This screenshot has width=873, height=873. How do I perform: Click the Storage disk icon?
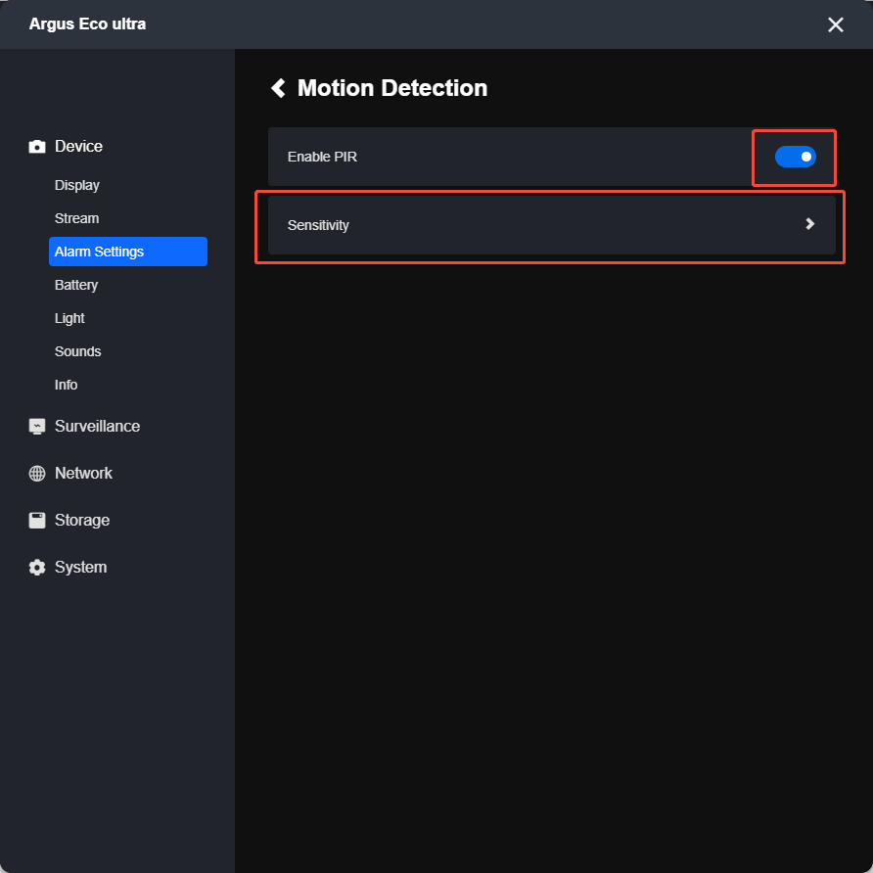pyautogui.click(x=37, y=520)
